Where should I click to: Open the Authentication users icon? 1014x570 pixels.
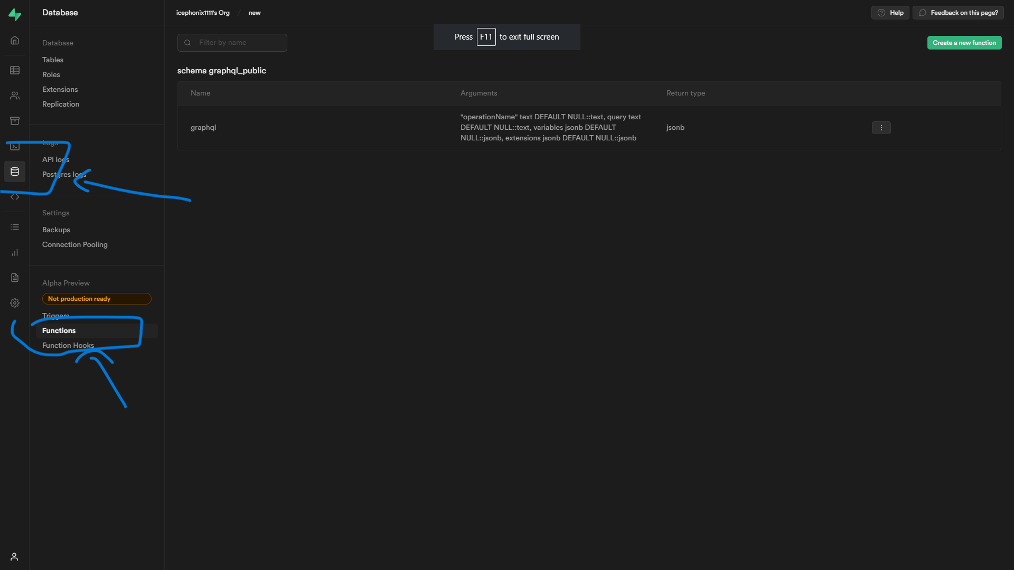[15, 96]
